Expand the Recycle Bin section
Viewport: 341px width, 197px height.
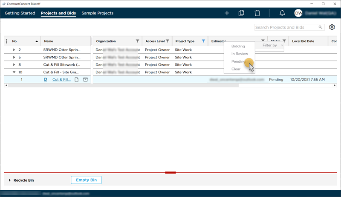10,180
